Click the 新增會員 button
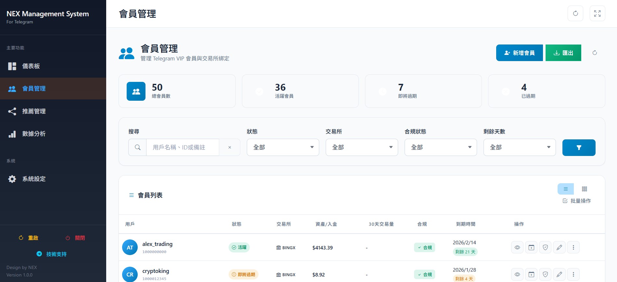Viewport: 617px width, 282px height. (519, 53)
